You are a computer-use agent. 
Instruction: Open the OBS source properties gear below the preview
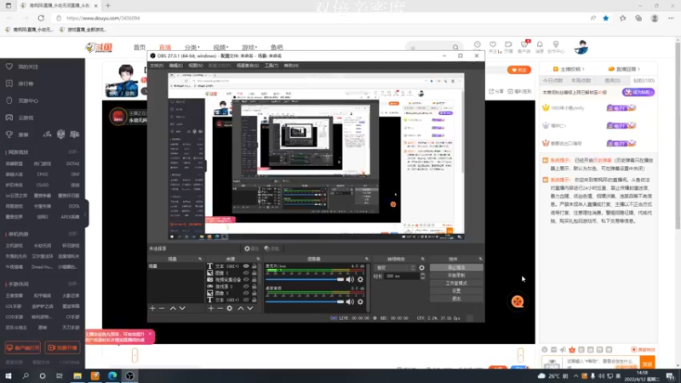(251, 249)
